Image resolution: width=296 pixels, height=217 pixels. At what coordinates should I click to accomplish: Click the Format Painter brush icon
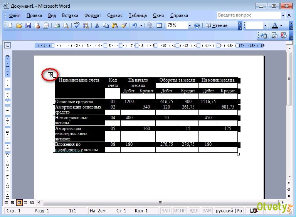point(124,25)
